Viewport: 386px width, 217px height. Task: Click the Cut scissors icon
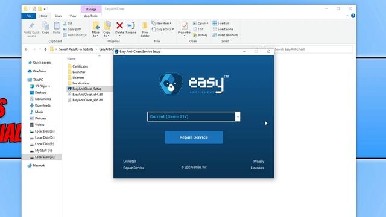tap(65, 24)
